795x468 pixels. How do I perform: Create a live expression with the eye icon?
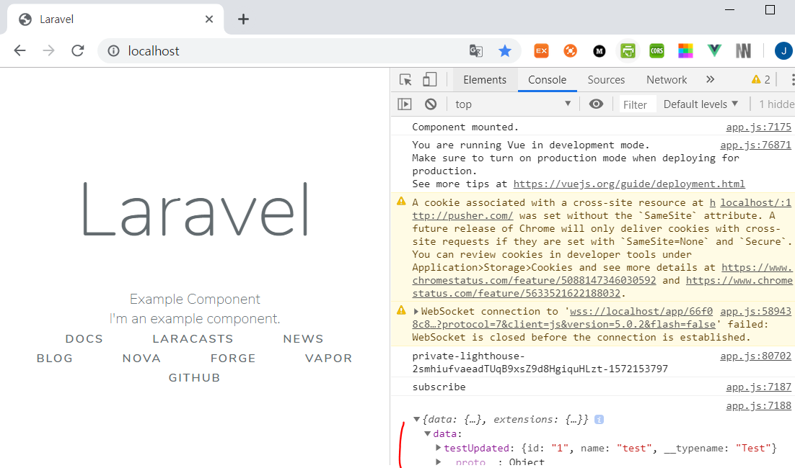(596, 104)
